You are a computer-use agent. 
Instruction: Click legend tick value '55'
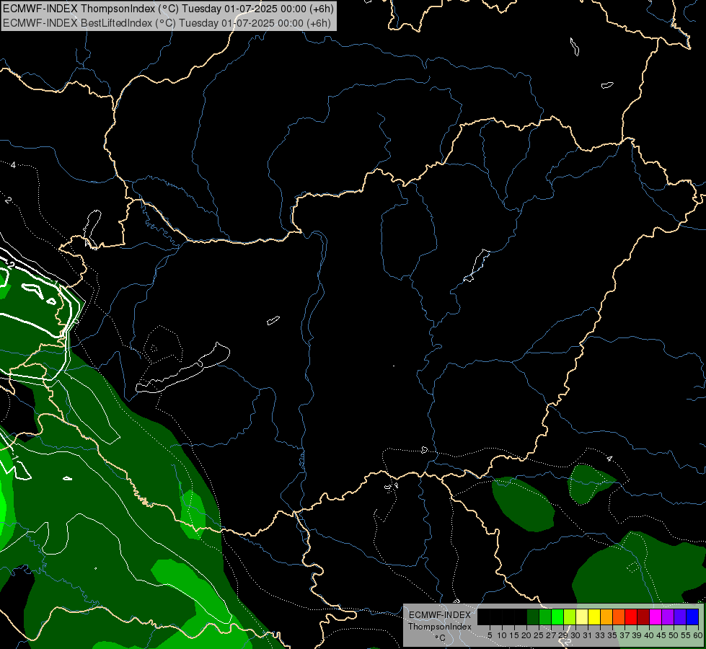tap(686, 635)
